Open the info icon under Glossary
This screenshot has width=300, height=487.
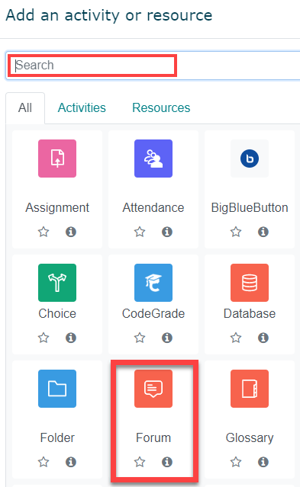click(x=263, y=462)
